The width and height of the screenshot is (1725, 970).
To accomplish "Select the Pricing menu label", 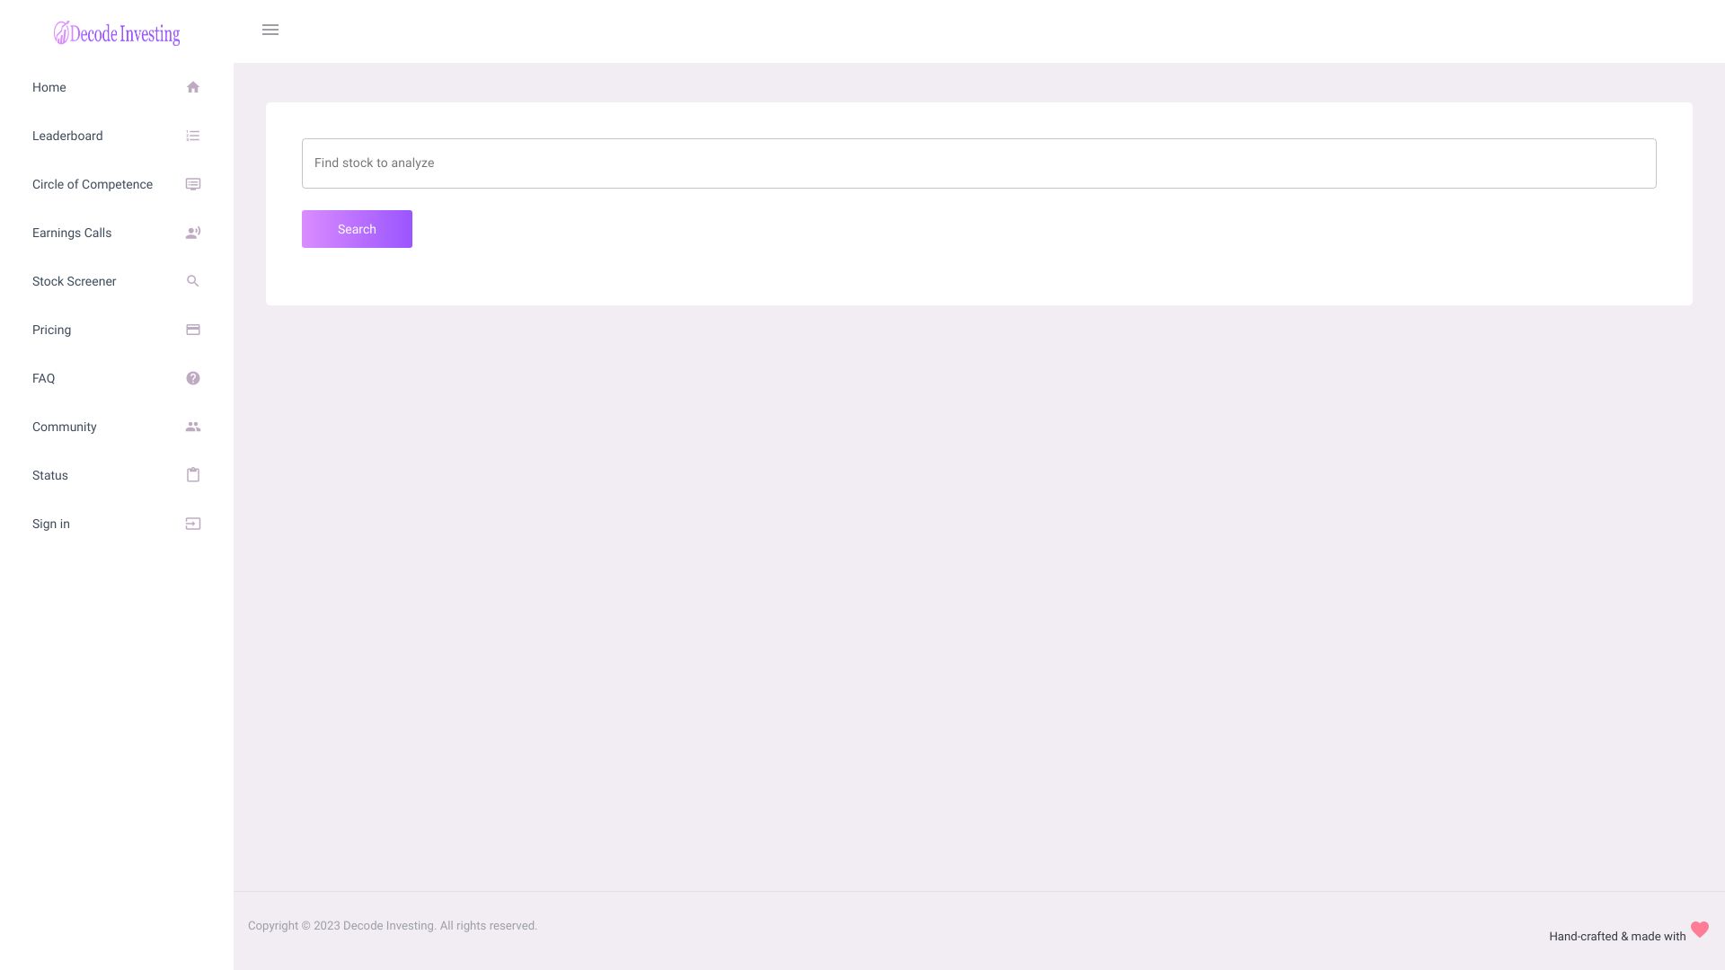I will (x=51, y=330).
